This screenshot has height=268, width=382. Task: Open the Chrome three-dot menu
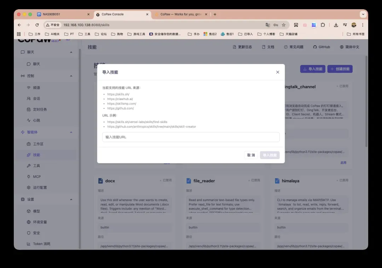363,25
